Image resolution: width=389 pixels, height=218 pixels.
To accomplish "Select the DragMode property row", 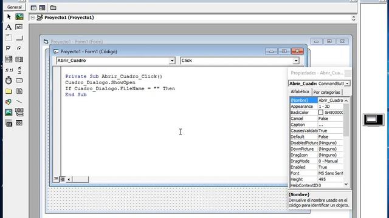I will (317, 161).
